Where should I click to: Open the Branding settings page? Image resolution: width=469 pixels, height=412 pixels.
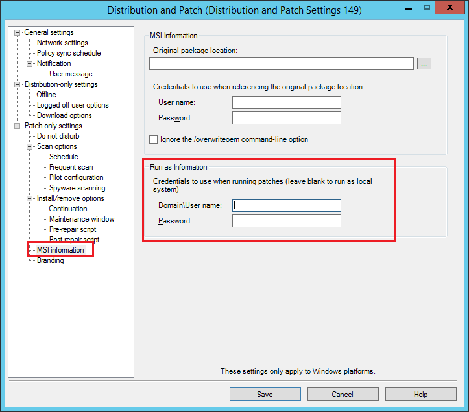[x=50, y=260]
